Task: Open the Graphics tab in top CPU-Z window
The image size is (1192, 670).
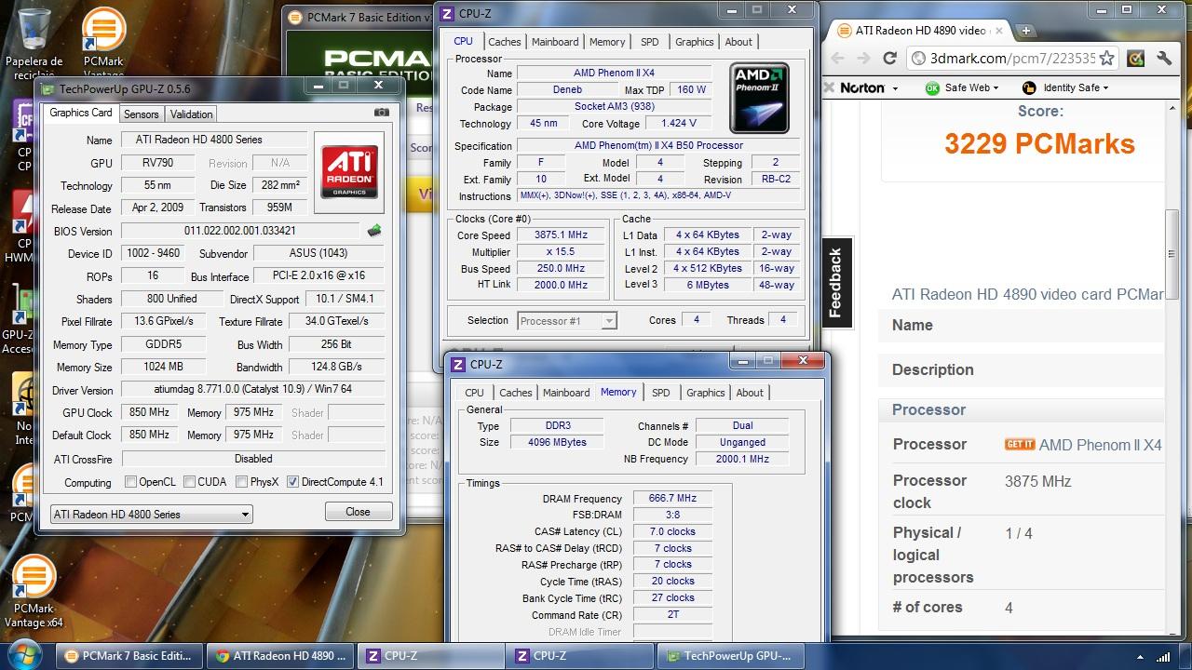Action: (x=695, y=42)
